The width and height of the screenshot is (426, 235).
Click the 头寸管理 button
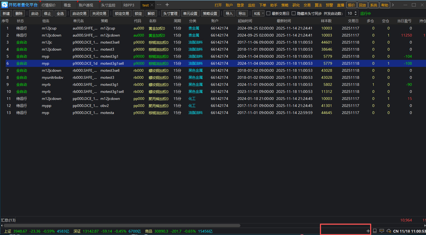coord(170,13)
